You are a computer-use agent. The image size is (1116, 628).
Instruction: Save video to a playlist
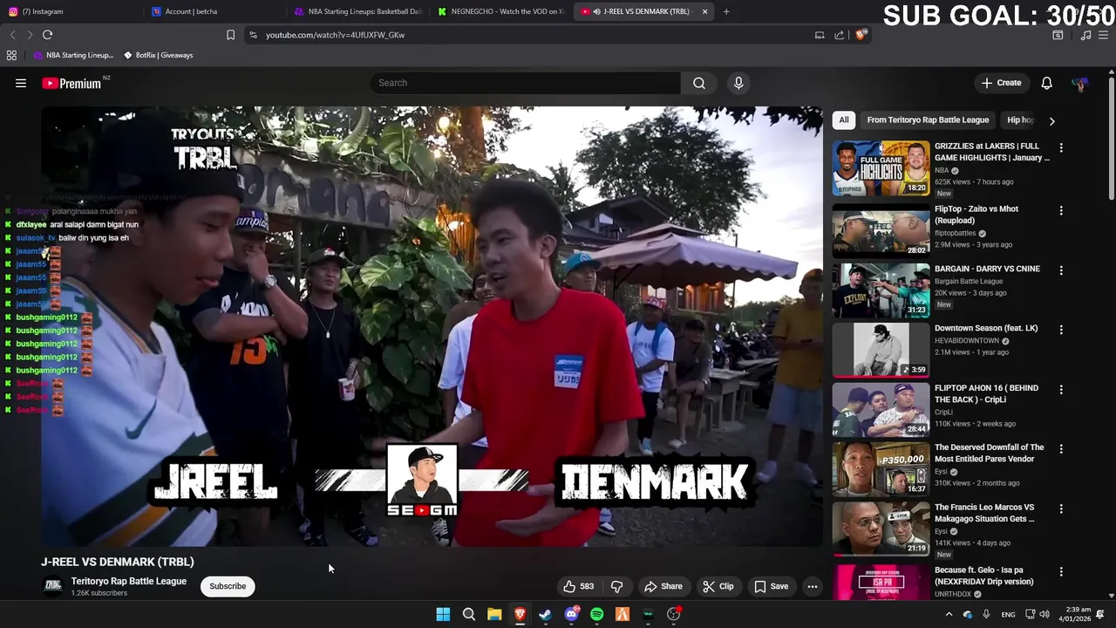pos(771,586)
